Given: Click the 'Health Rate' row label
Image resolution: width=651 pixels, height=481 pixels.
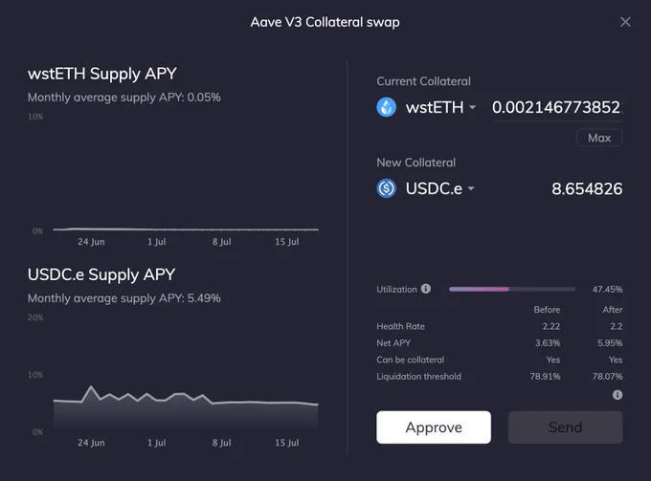Looking at the screenshot, I should click(400, 326).
